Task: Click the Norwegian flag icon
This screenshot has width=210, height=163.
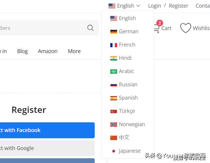Action: (114, 125)
